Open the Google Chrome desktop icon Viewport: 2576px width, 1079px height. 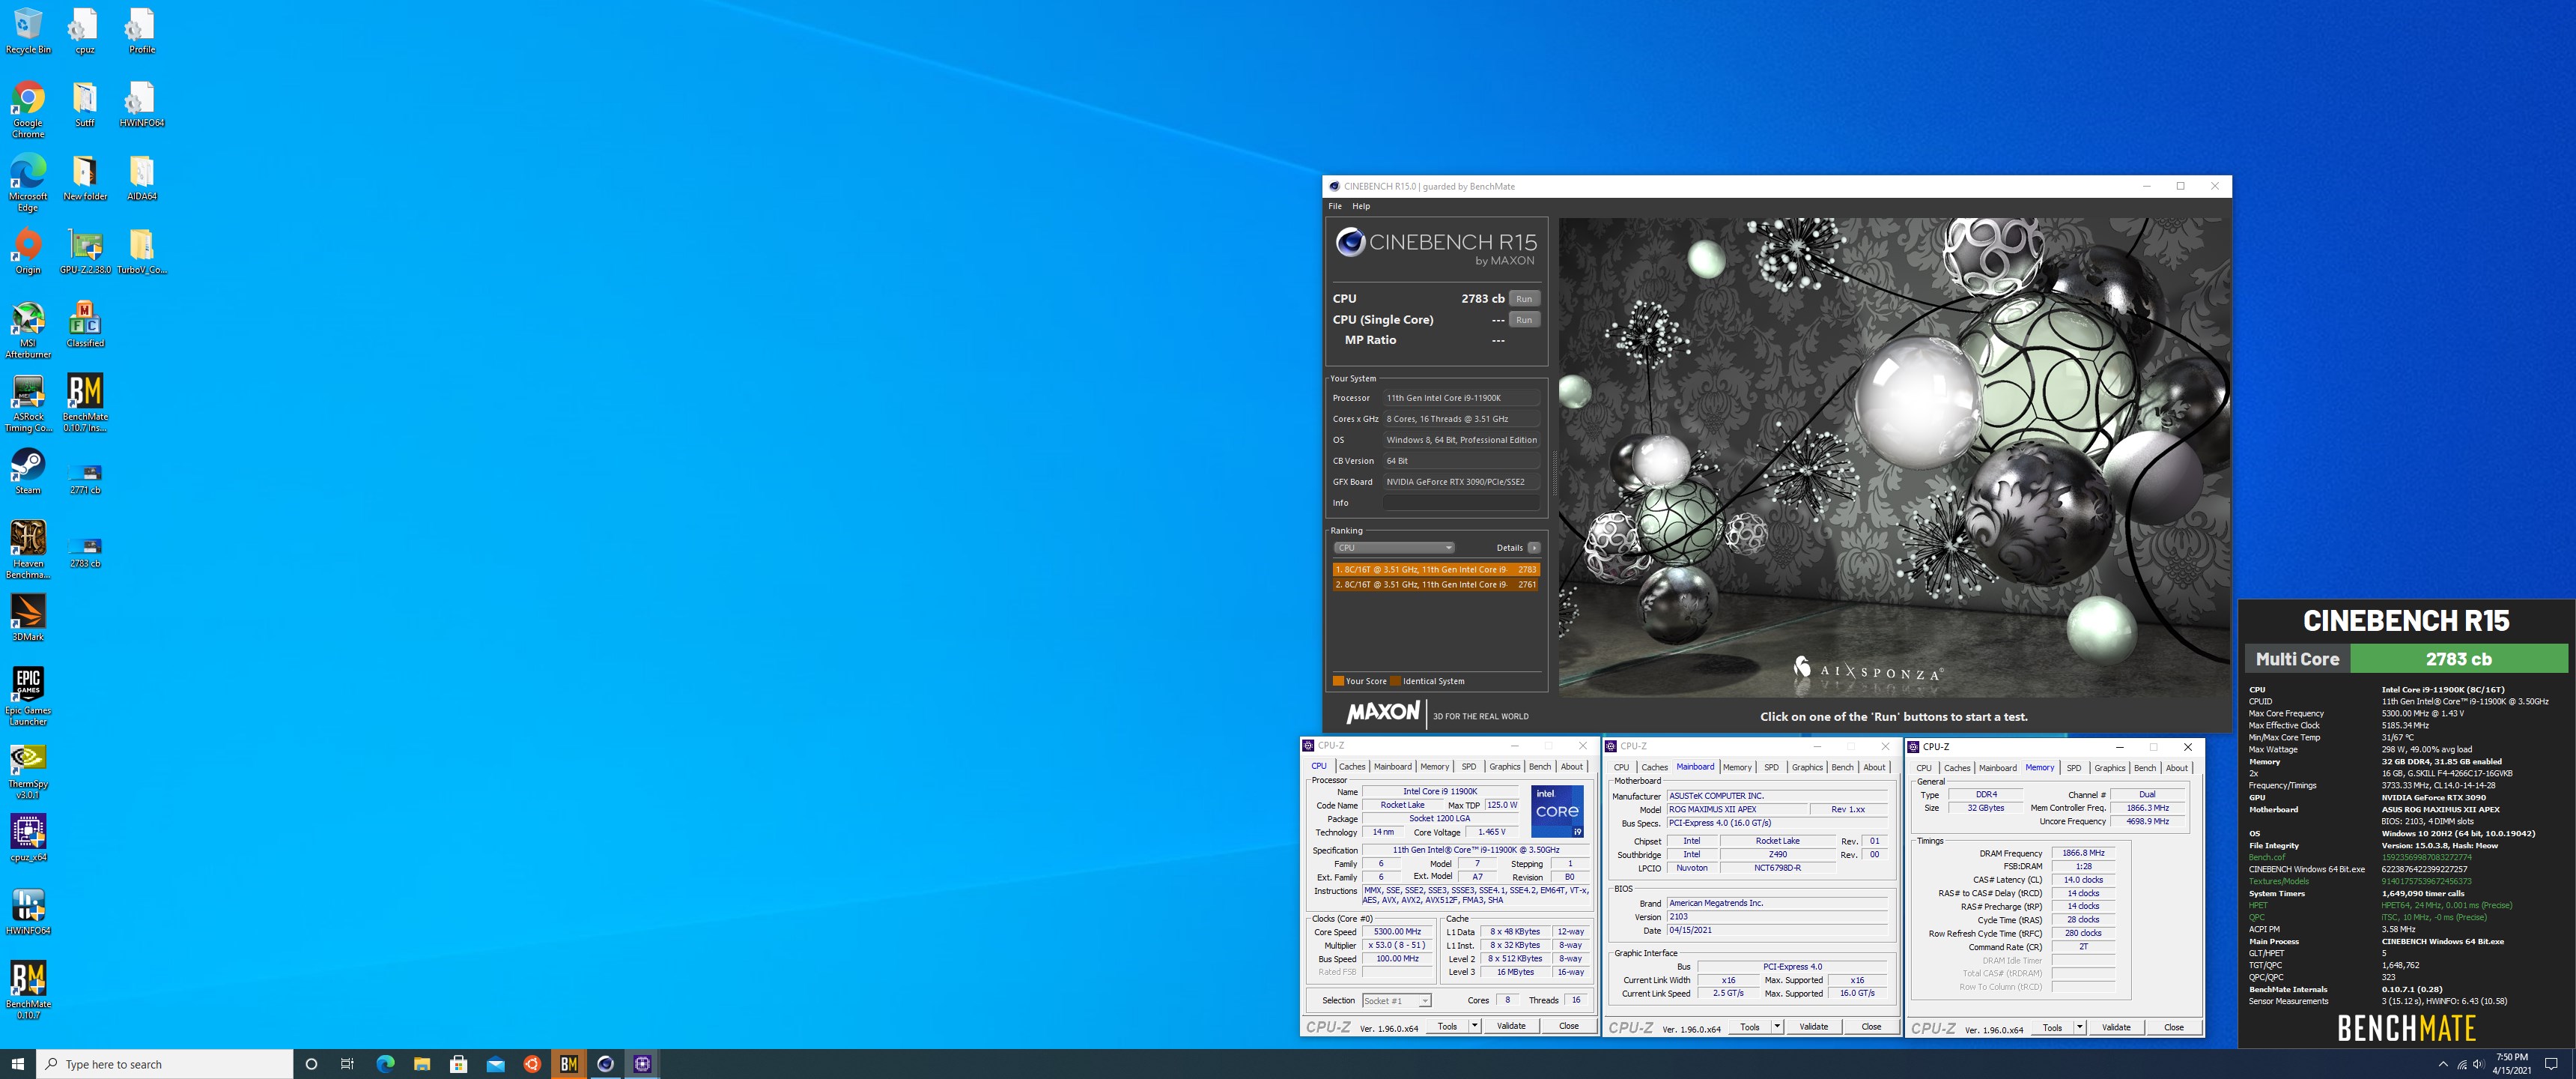pos(28,110)
